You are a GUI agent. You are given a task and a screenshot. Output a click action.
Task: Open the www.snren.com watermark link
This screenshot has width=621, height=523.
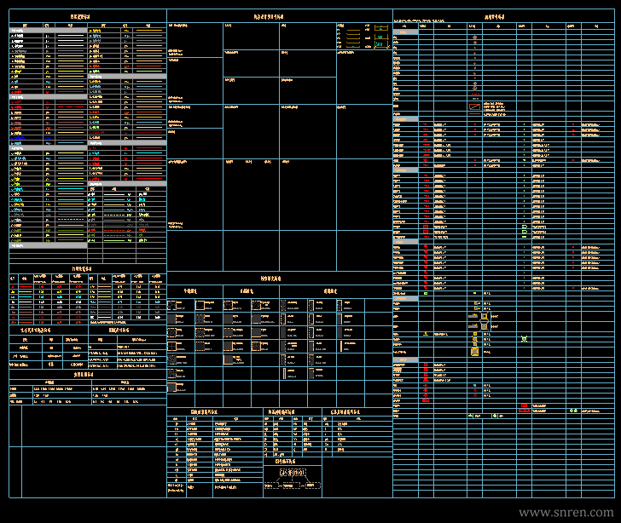point(567,512)
